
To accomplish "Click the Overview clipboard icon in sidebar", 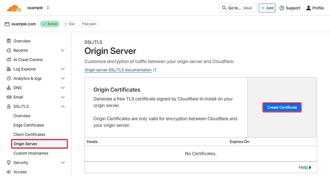I will point(9,41).
